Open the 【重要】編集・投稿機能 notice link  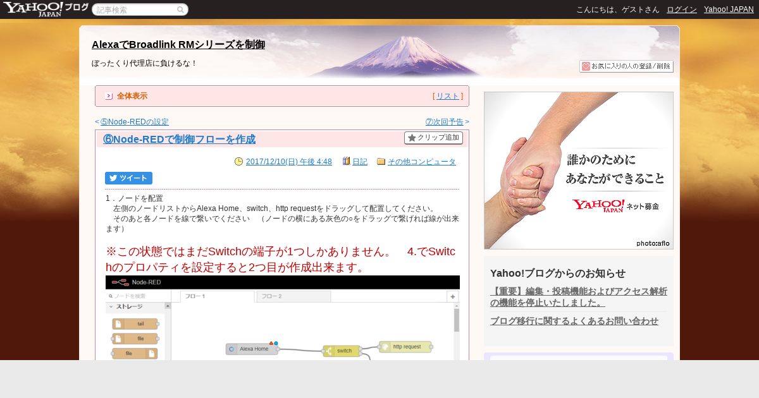[x=579, y=297]
